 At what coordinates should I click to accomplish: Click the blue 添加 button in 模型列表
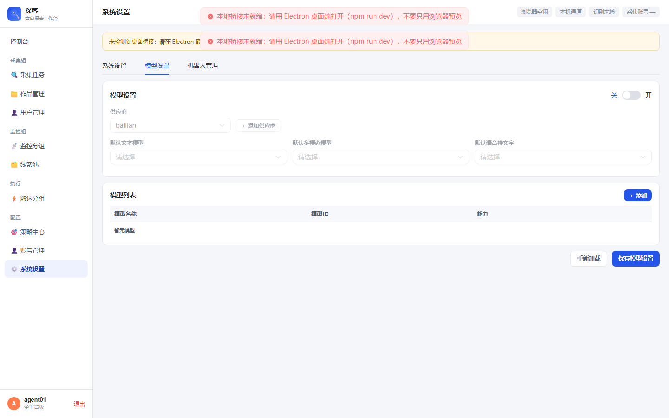click(x=638, y=196)
